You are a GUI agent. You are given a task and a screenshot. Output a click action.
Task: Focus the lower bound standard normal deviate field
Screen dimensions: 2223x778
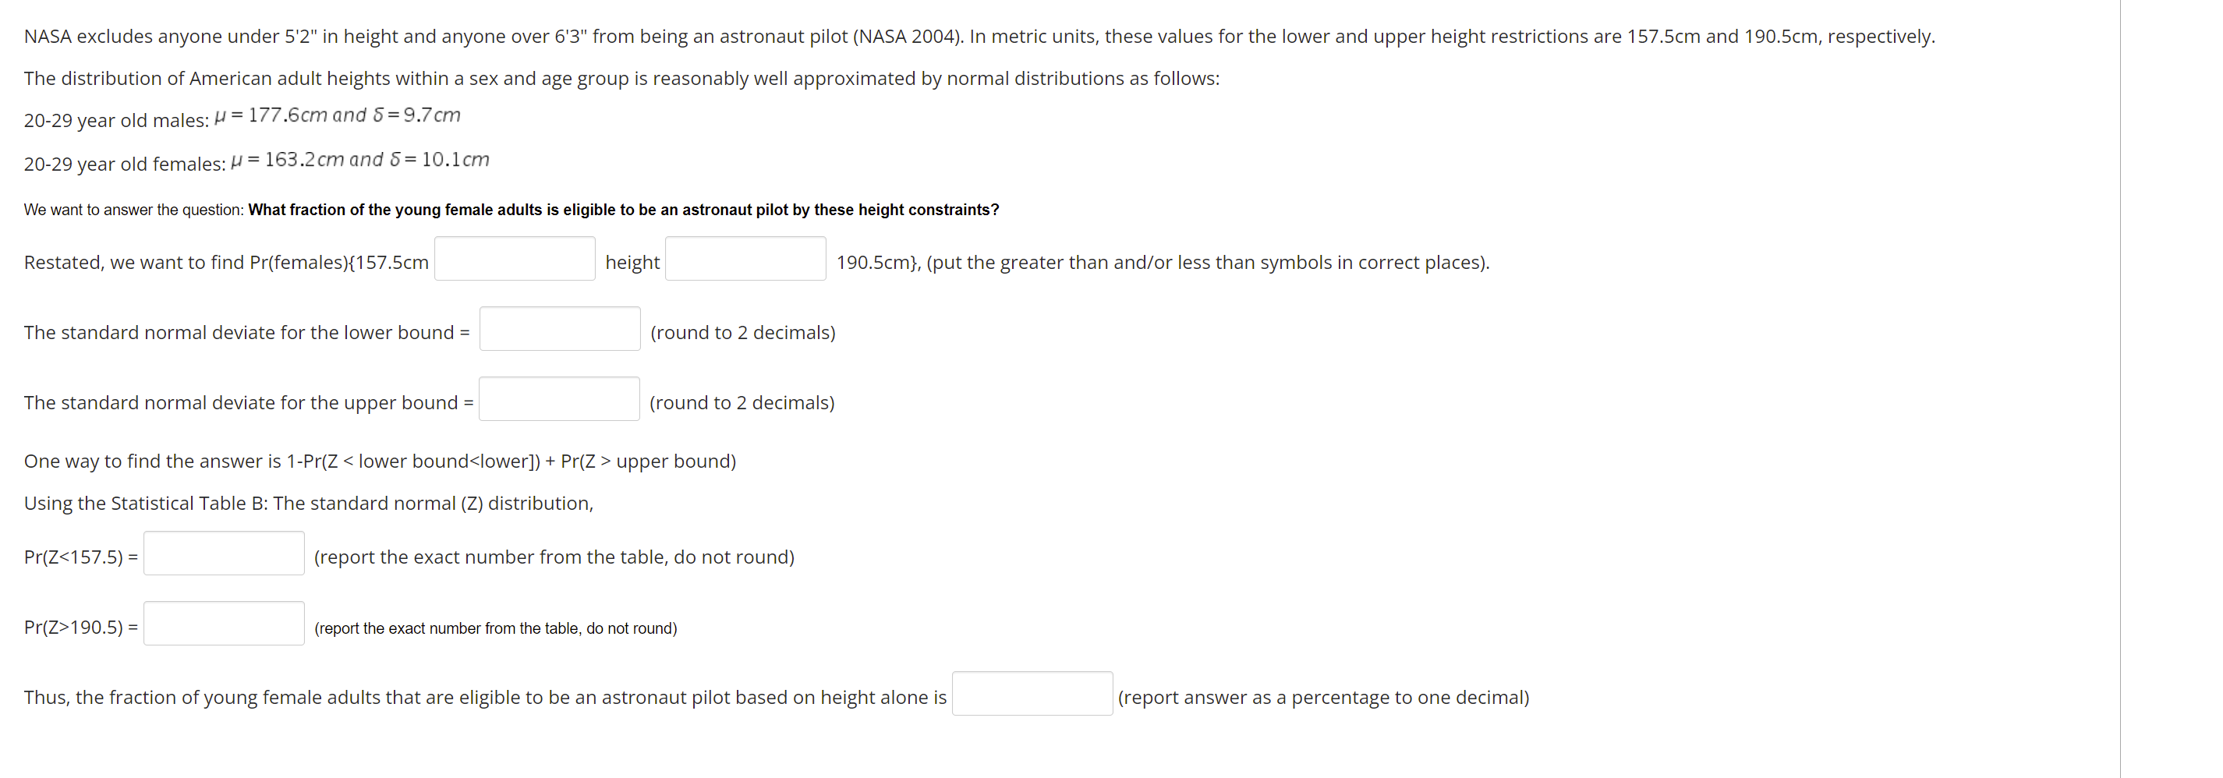pyautogui.click(x=560, y=329)
